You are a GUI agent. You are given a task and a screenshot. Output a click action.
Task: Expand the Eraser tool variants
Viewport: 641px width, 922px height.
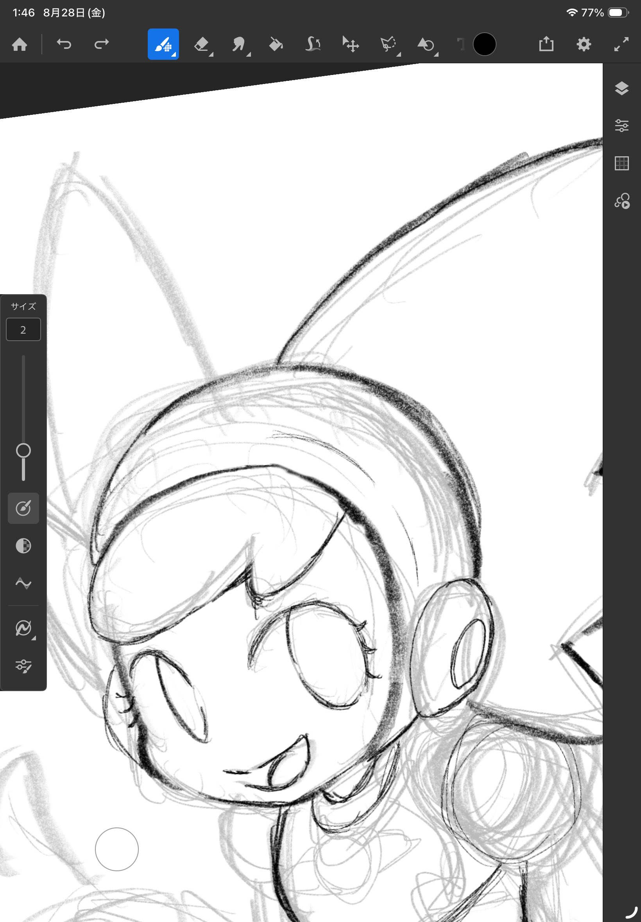(211, 55)
